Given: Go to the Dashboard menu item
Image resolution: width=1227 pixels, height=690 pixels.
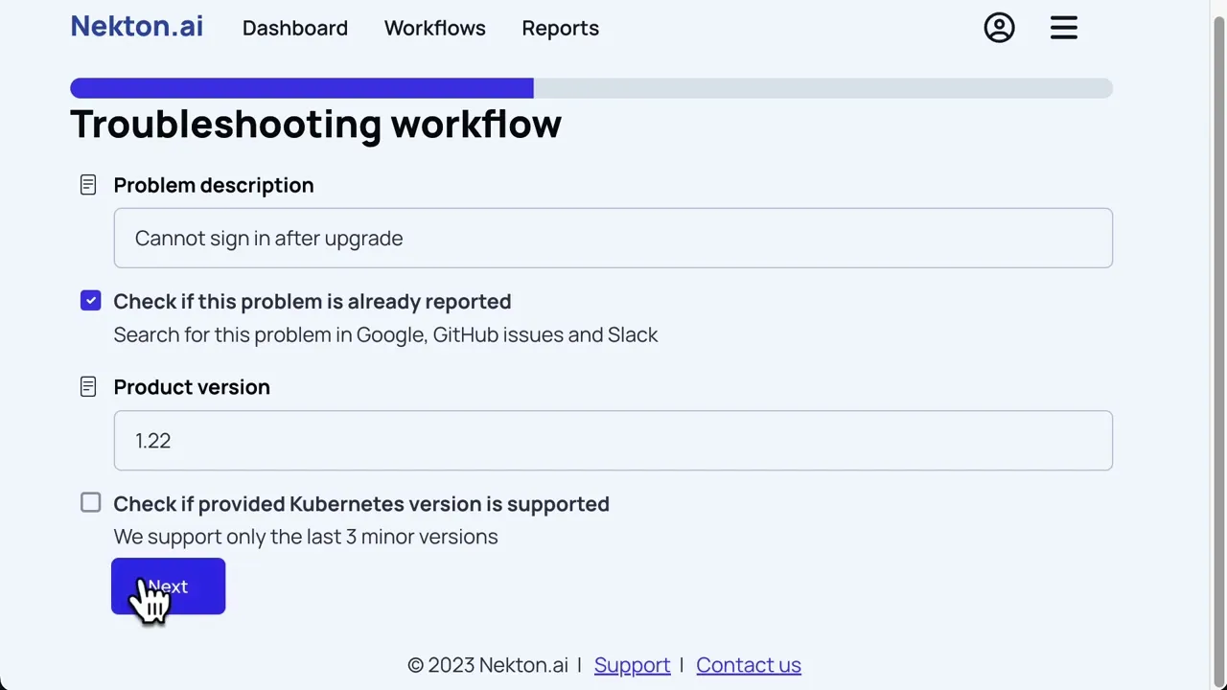Looking at the screenshot, I should tap(294, 29).
